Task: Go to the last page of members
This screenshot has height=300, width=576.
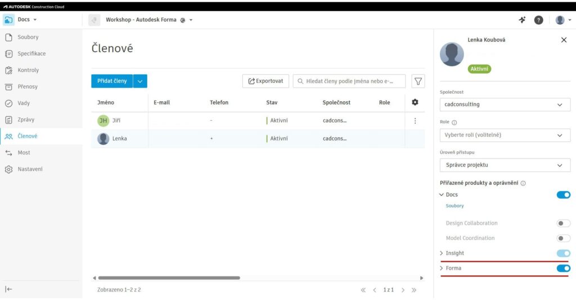Action: pos(414,290)
